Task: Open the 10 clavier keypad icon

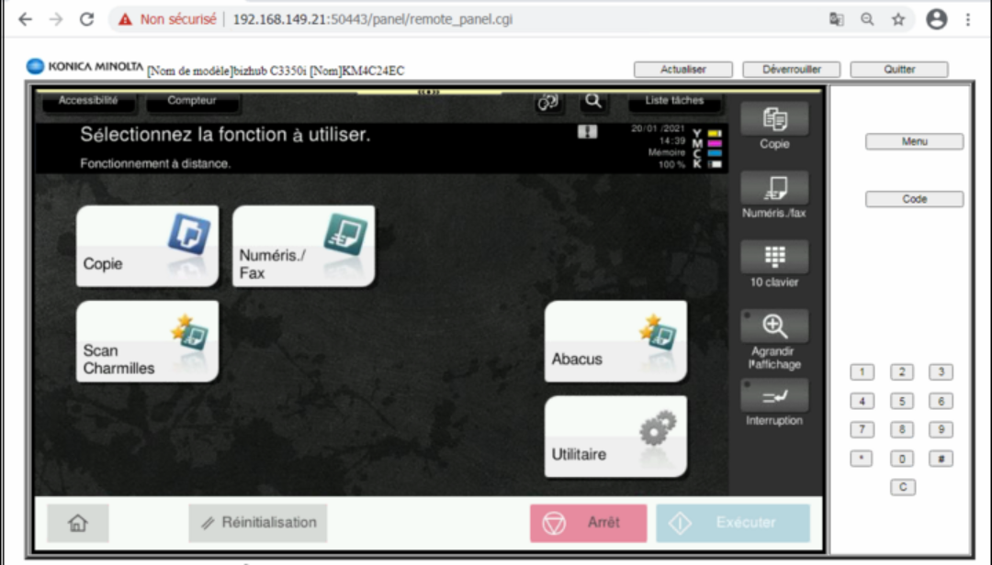Action: [x=774, y=258]
